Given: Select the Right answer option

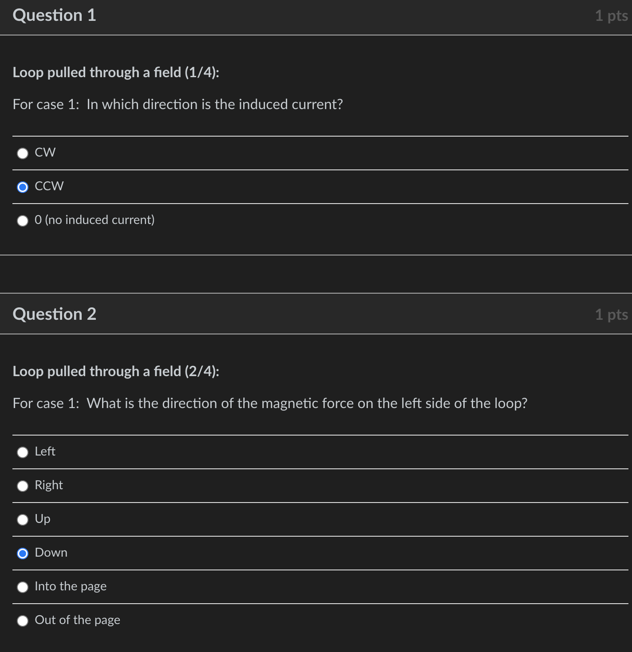Looking at the screenshot, I should 23,486.
